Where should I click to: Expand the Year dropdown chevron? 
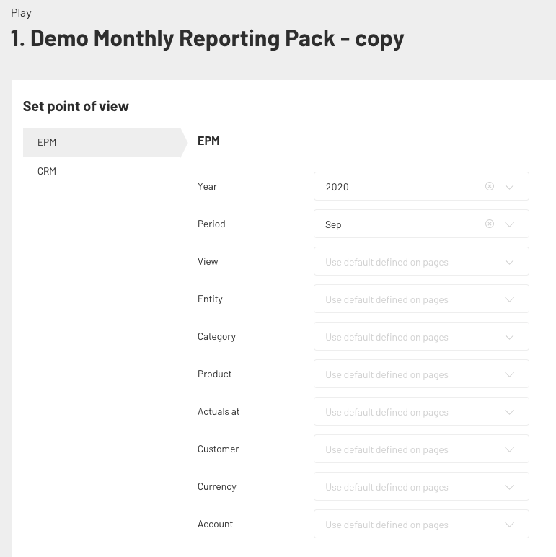510,187
